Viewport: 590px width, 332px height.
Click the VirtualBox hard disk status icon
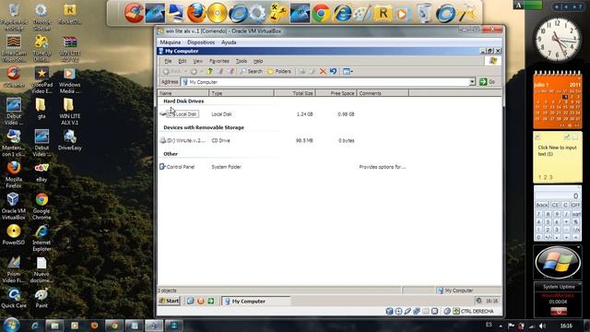pyautogui.click(x=389, y=312)
